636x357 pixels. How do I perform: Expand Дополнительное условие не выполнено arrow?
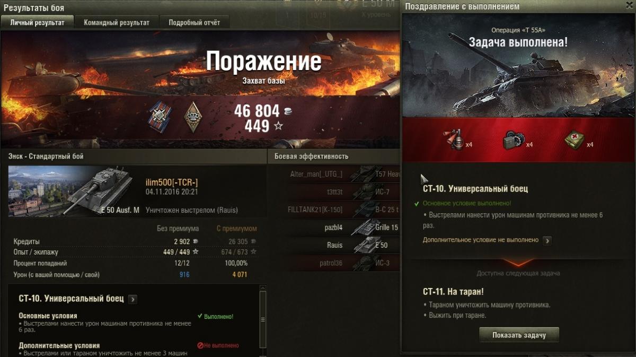547,240
